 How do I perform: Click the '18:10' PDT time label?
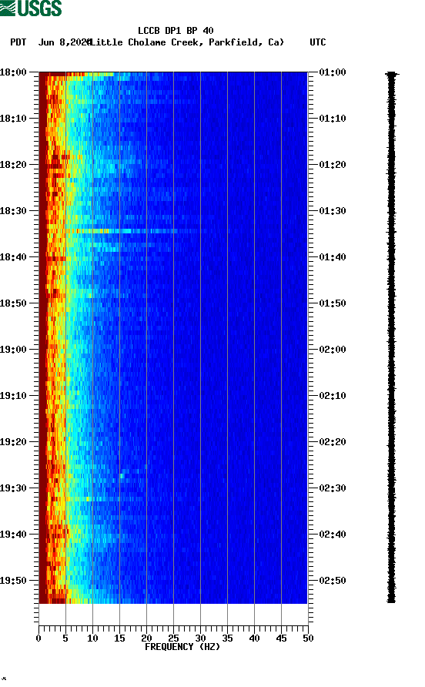(x=14, y=119)
